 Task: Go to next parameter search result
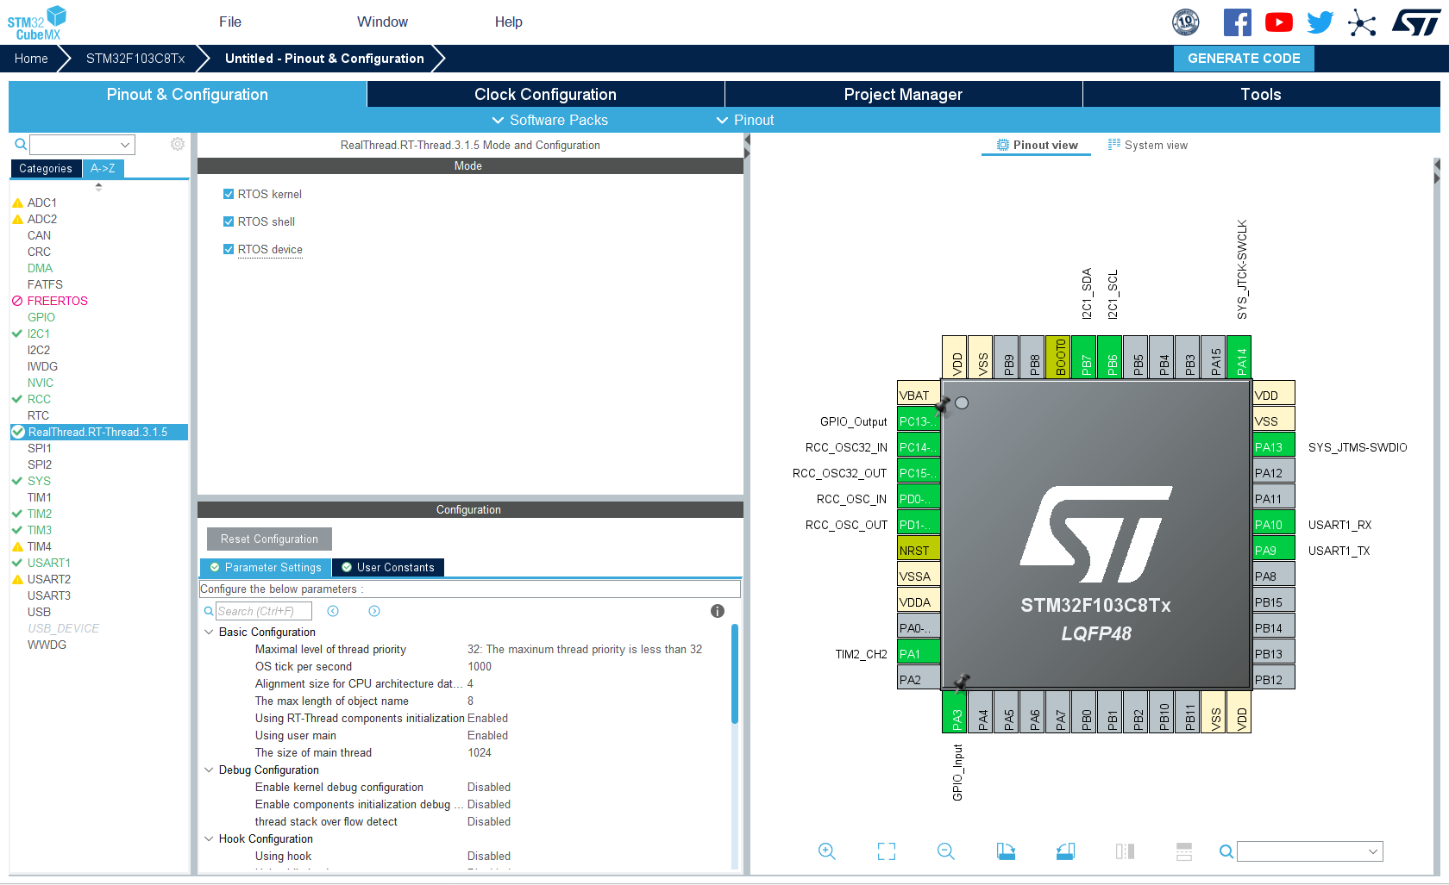[374, 611]
